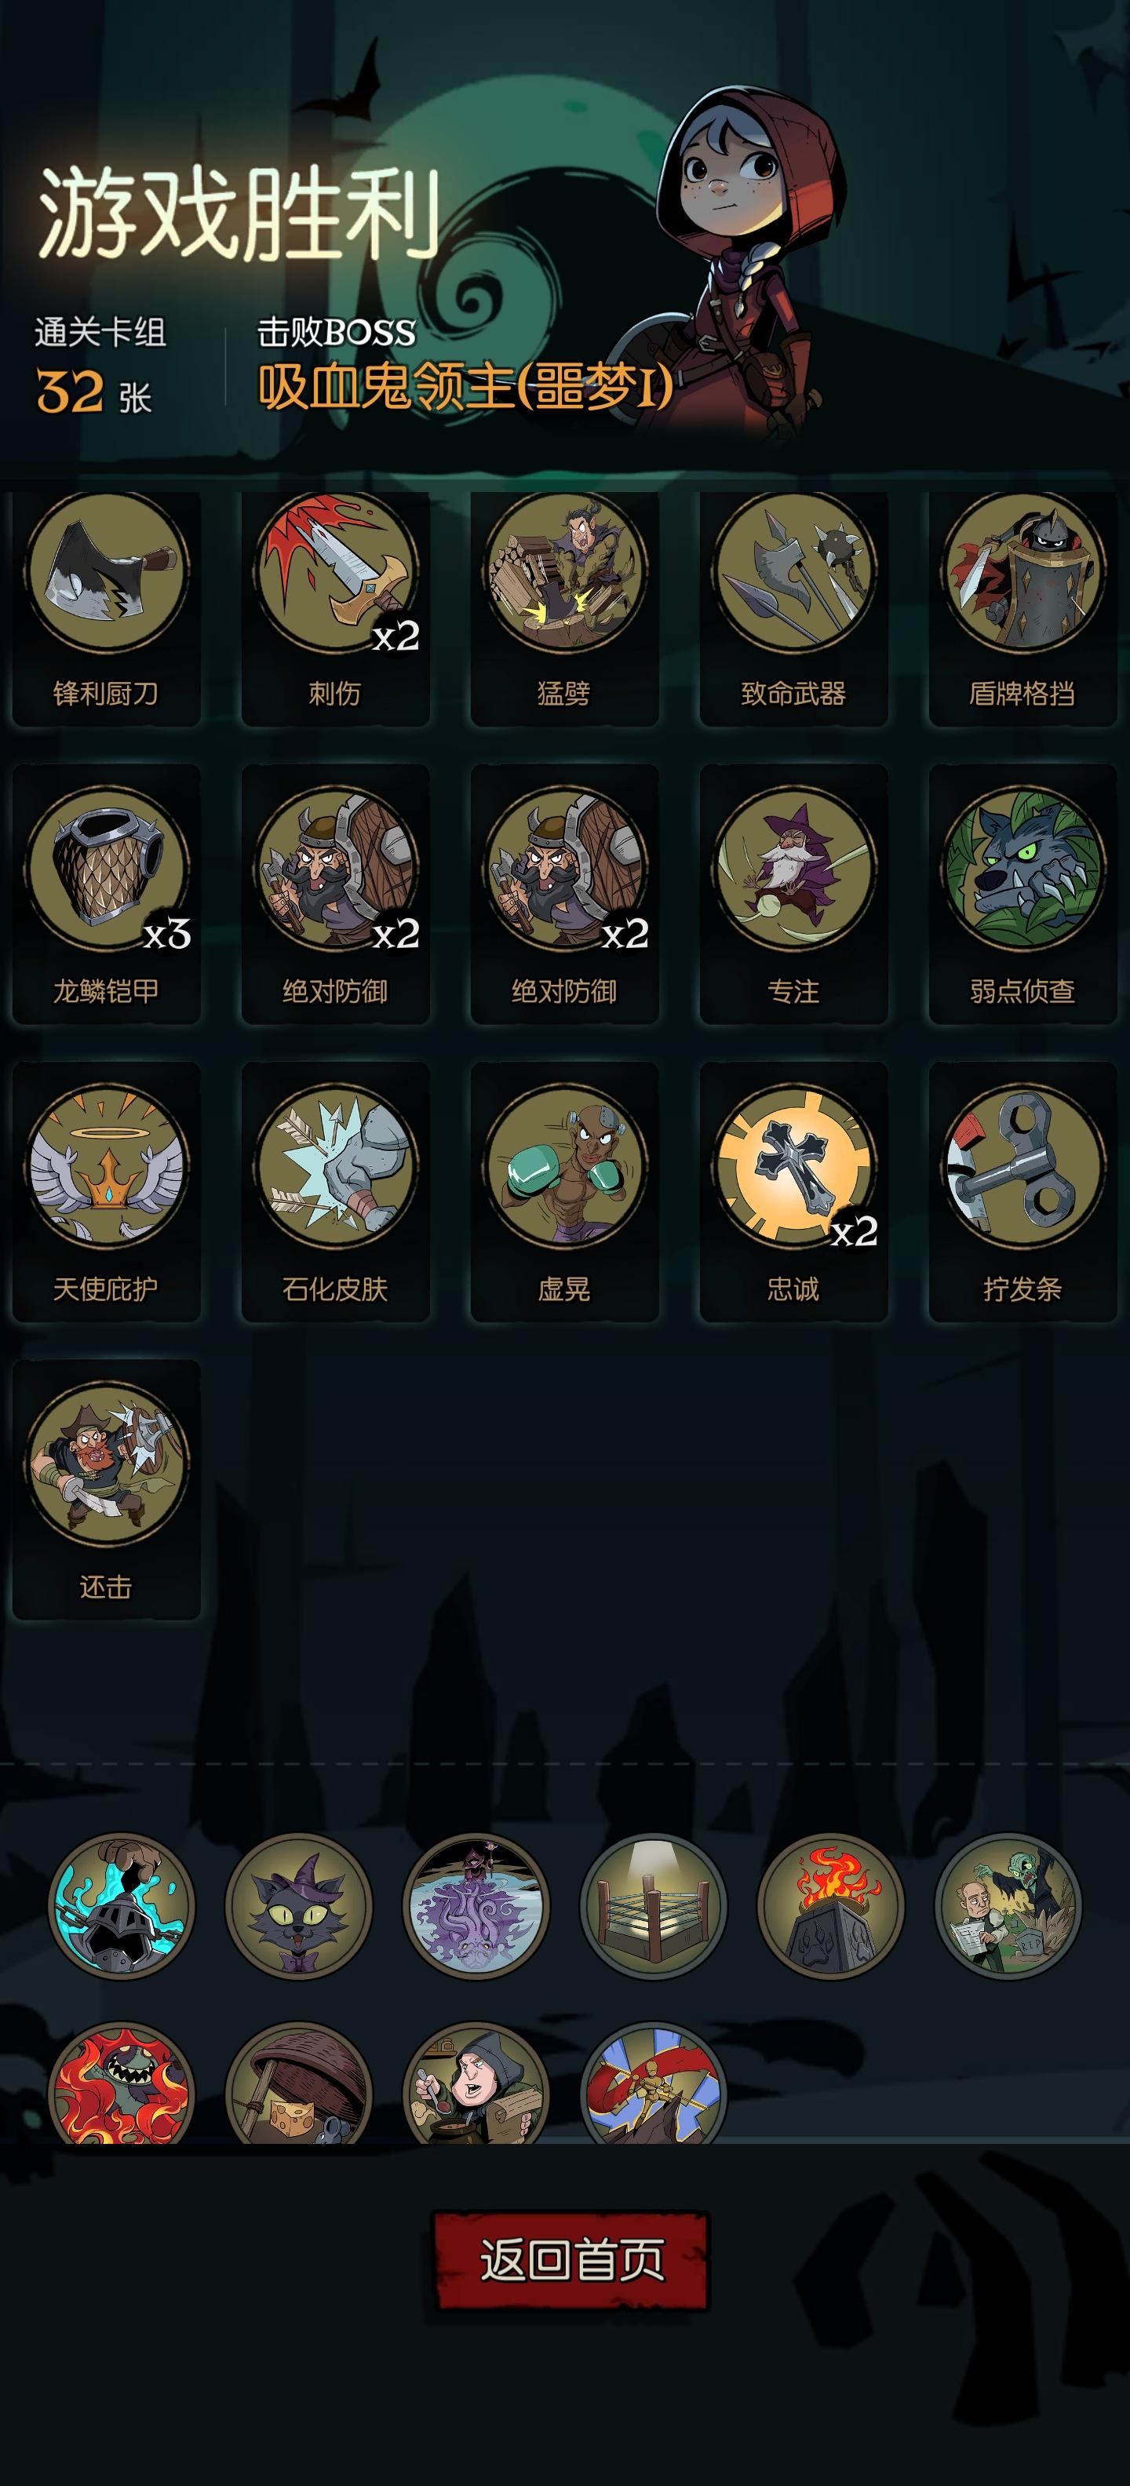Tap the 龙鳞铠甲 armor card

tap(106, 894)
